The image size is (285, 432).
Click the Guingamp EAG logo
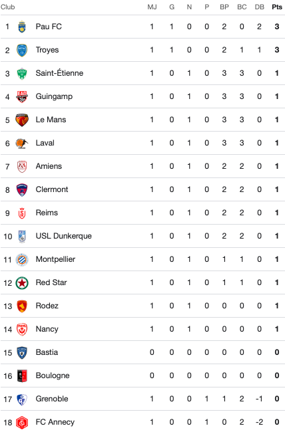click(x=22, y=97)
